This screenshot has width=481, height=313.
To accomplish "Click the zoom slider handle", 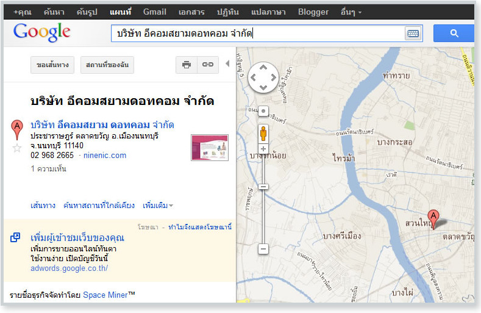I will (x=263, y=187).
